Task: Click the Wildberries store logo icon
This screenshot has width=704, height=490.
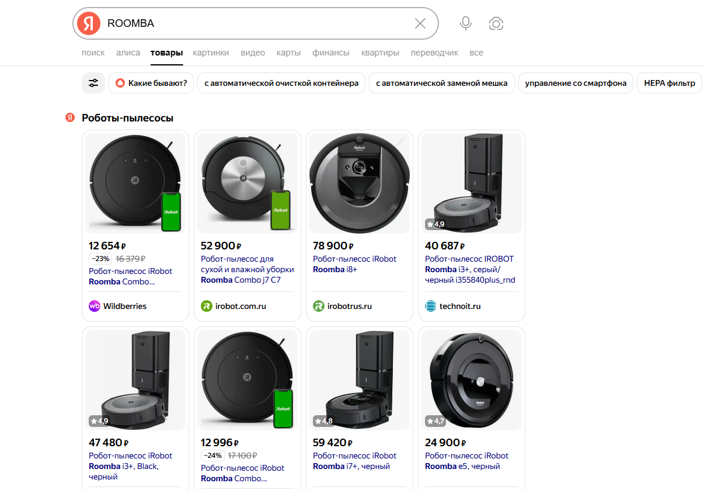Action: 95,306
